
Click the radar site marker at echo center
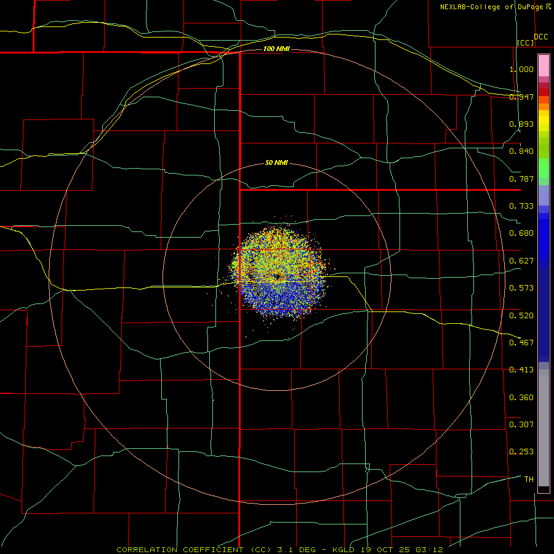(278, 276)
